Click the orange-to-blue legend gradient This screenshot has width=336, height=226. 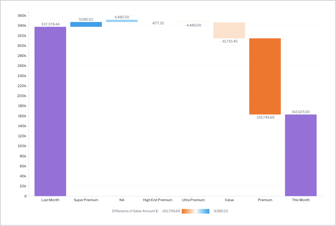point(196,211)
